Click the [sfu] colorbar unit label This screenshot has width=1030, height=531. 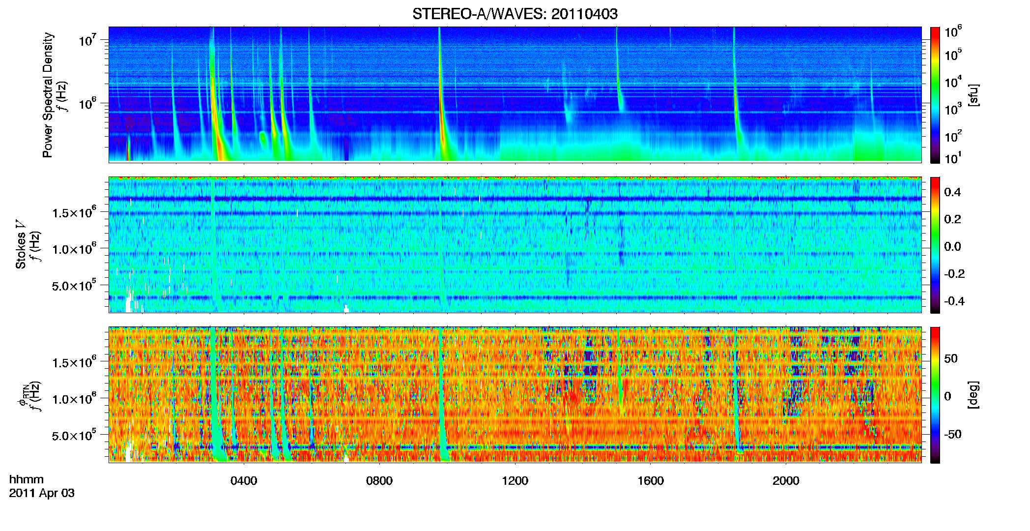(x=973, y=95)
